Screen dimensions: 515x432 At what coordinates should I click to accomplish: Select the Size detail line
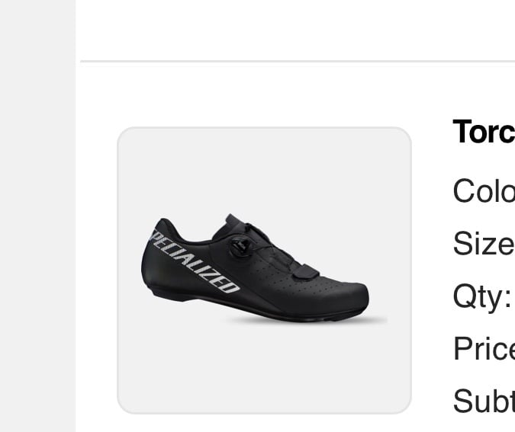point(484,243)
